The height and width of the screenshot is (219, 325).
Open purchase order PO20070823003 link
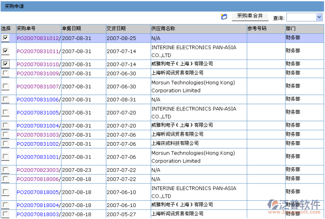[38, 170]
